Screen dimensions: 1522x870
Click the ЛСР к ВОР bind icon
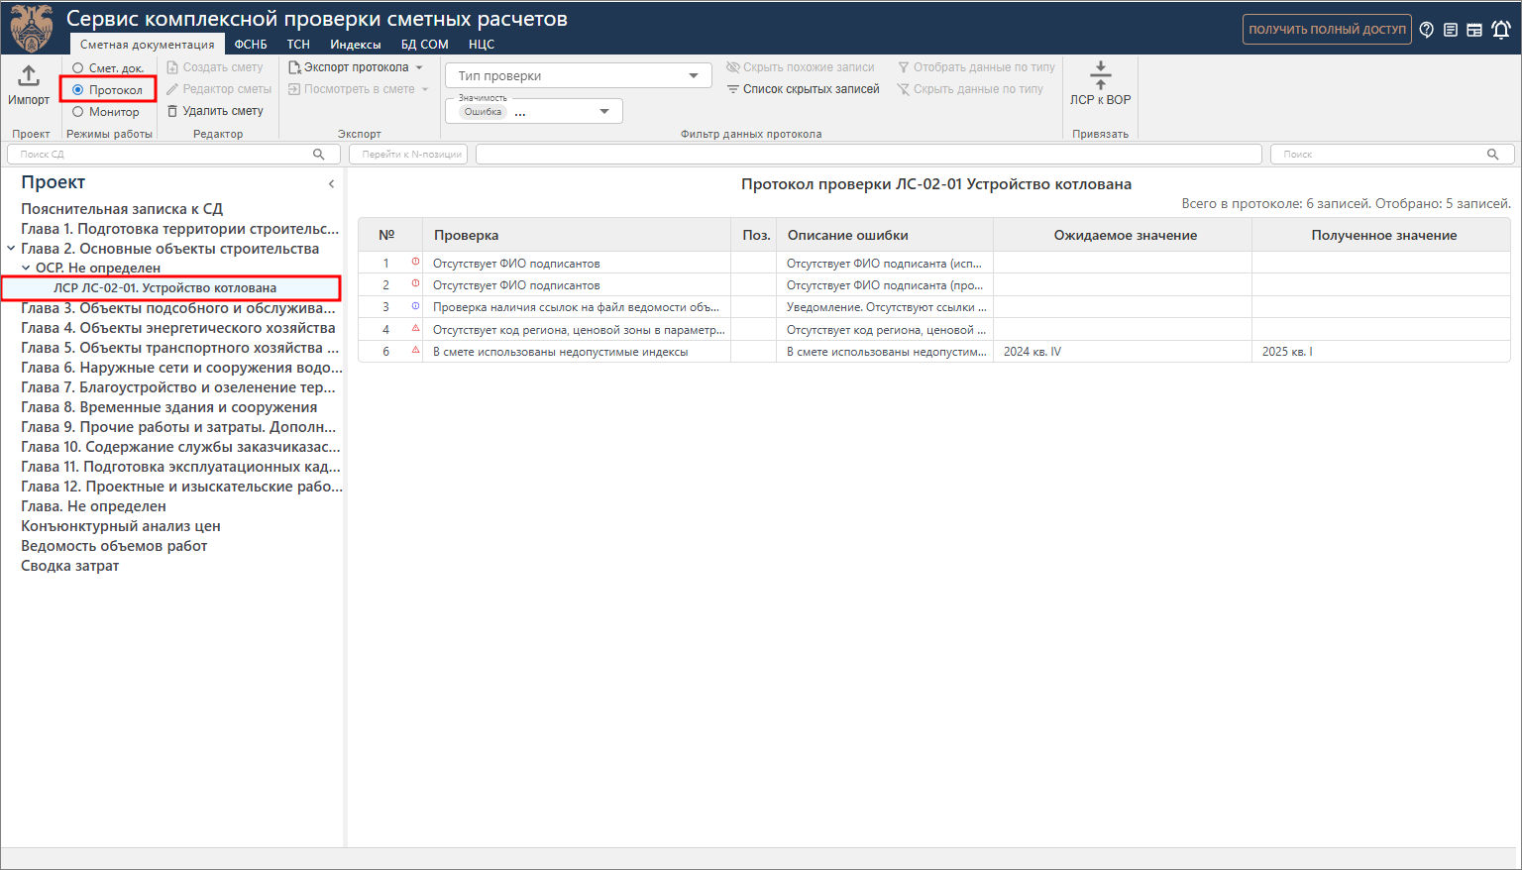point(1100,75)
